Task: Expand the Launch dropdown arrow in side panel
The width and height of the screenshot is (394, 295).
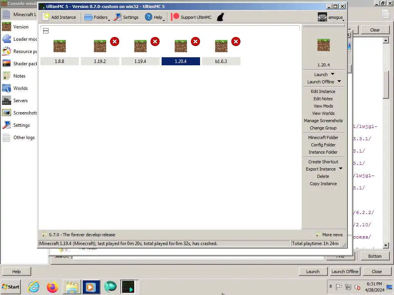Action: tap(333, 74)
